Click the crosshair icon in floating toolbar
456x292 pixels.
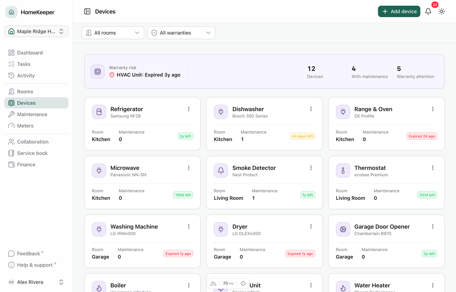pyautogui.click(x=243, y=283)
